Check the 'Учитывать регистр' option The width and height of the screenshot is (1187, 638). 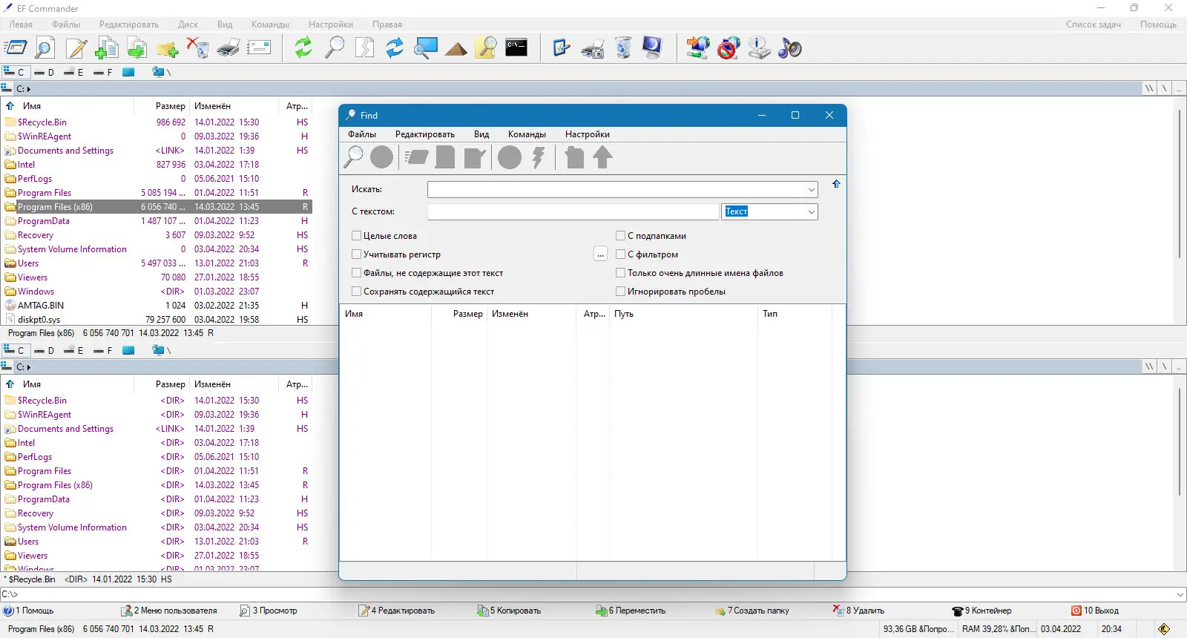(x=357, y=254)
